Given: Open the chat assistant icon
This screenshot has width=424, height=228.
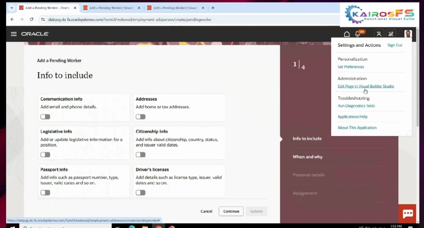Looking at the screenshot, I should [x=408, y=214].
